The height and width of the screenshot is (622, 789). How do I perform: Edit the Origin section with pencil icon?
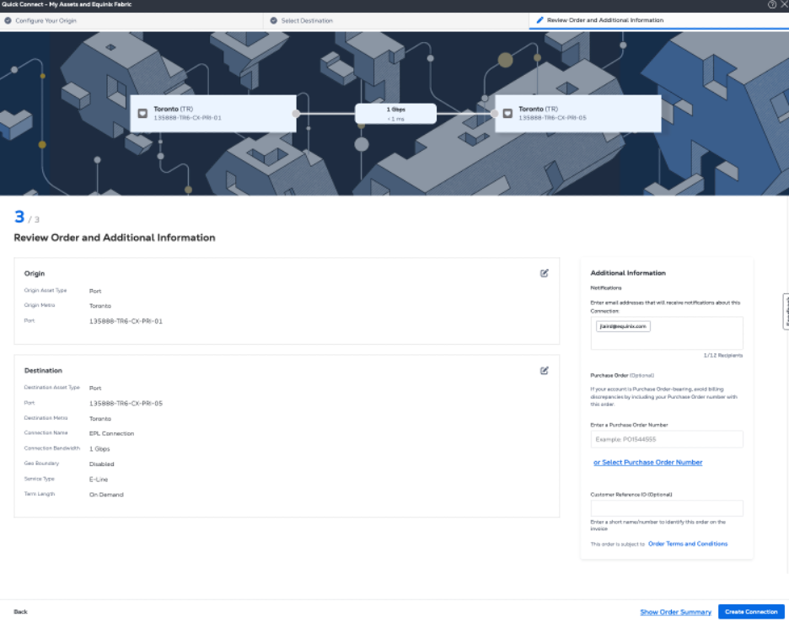545,273
